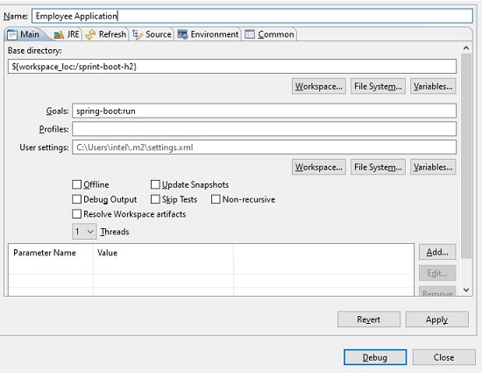Click the Value column header
The image size is (482, 373).
(164, 253)
